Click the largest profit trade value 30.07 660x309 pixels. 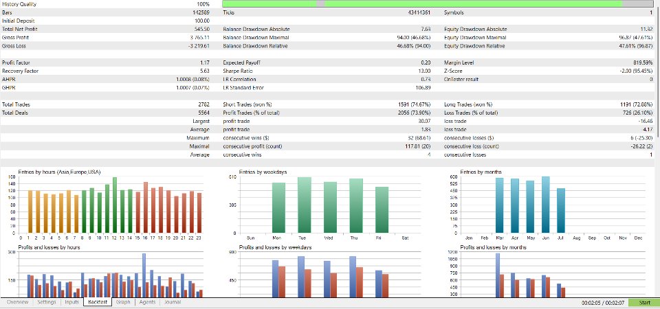[x=424, y=121]
